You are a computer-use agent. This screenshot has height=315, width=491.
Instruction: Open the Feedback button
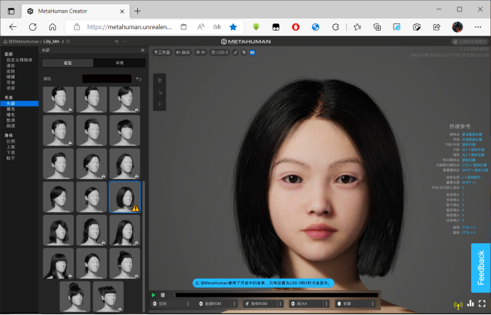[480, 267]
